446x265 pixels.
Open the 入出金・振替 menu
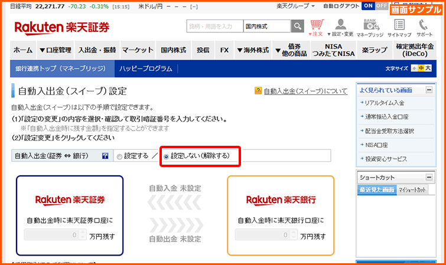point(97,50)
